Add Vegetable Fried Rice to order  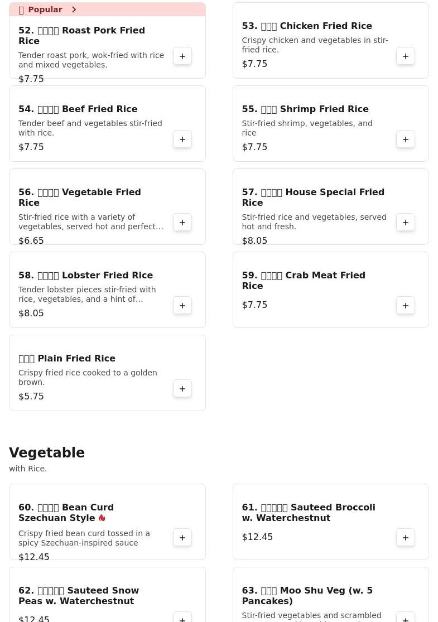click(x=182, y=223)
